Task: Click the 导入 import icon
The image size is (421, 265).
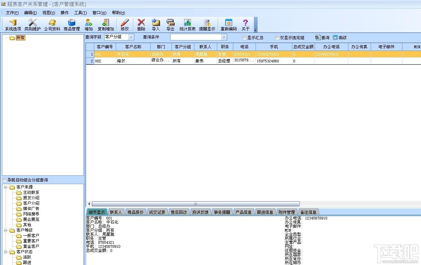Action: 156,25
